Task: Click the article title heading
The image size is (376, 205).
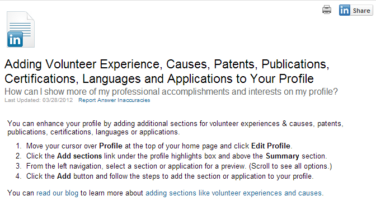Action: coord(167,71)
